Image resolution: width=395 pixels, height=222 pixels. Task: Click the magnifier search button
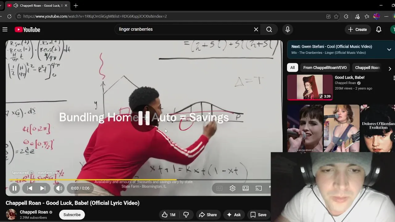[269, 29]
